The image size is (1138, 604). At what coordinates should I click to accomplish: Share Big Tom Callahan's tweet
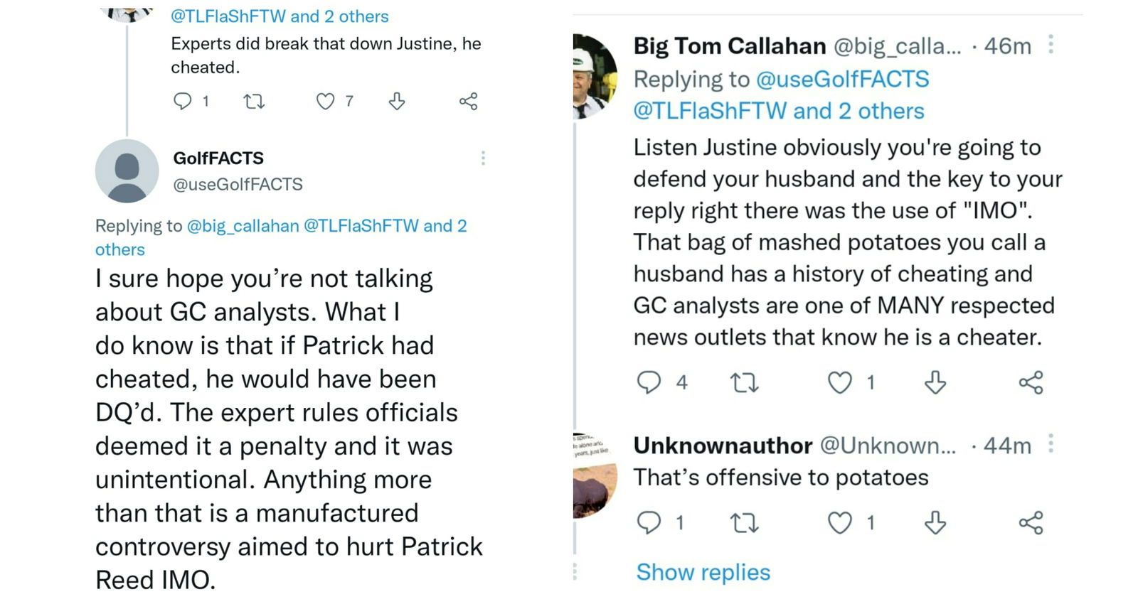coord(1031,383)
